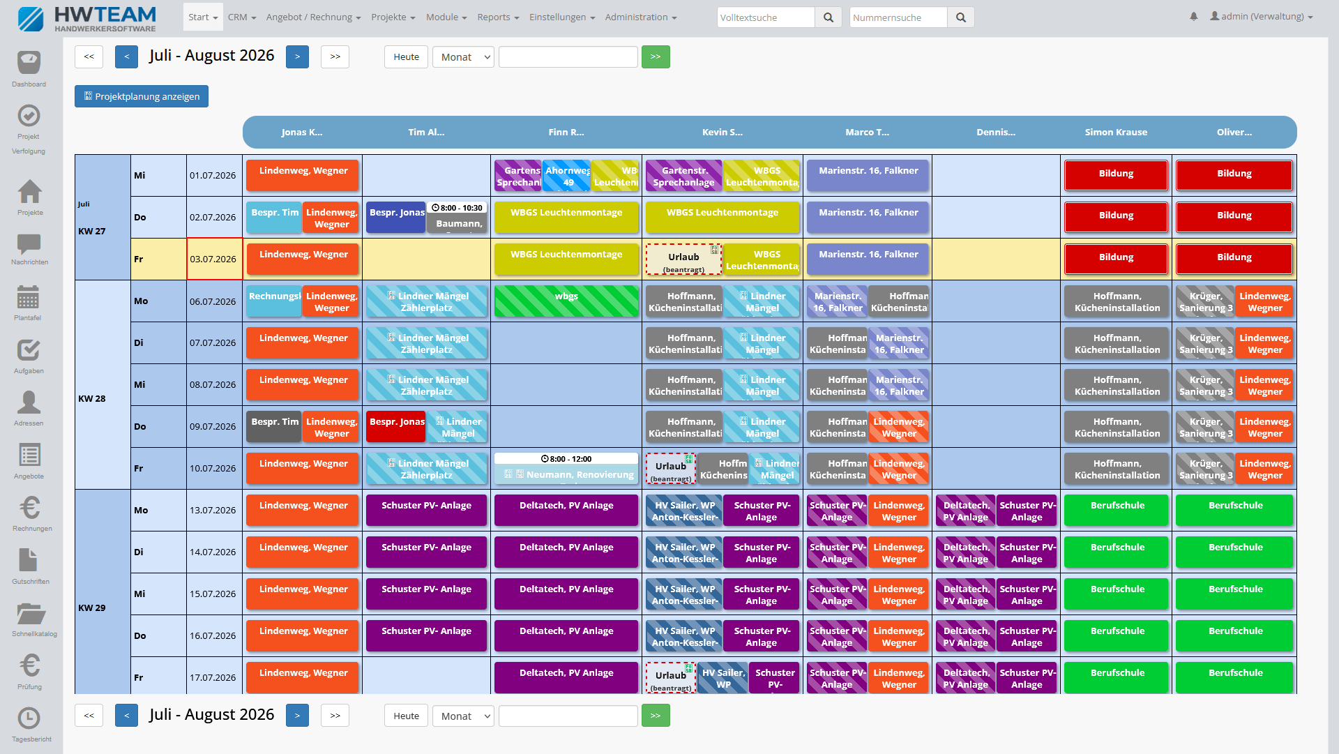
Task: Expand the Einstellungen menu
Action: [x=562, y=17]
